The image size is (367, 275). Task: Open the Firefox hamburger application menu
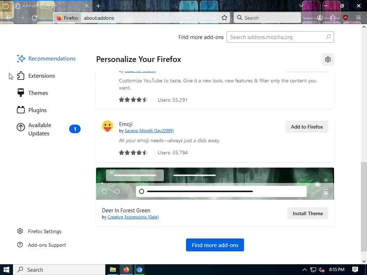[x=358, y=18]
